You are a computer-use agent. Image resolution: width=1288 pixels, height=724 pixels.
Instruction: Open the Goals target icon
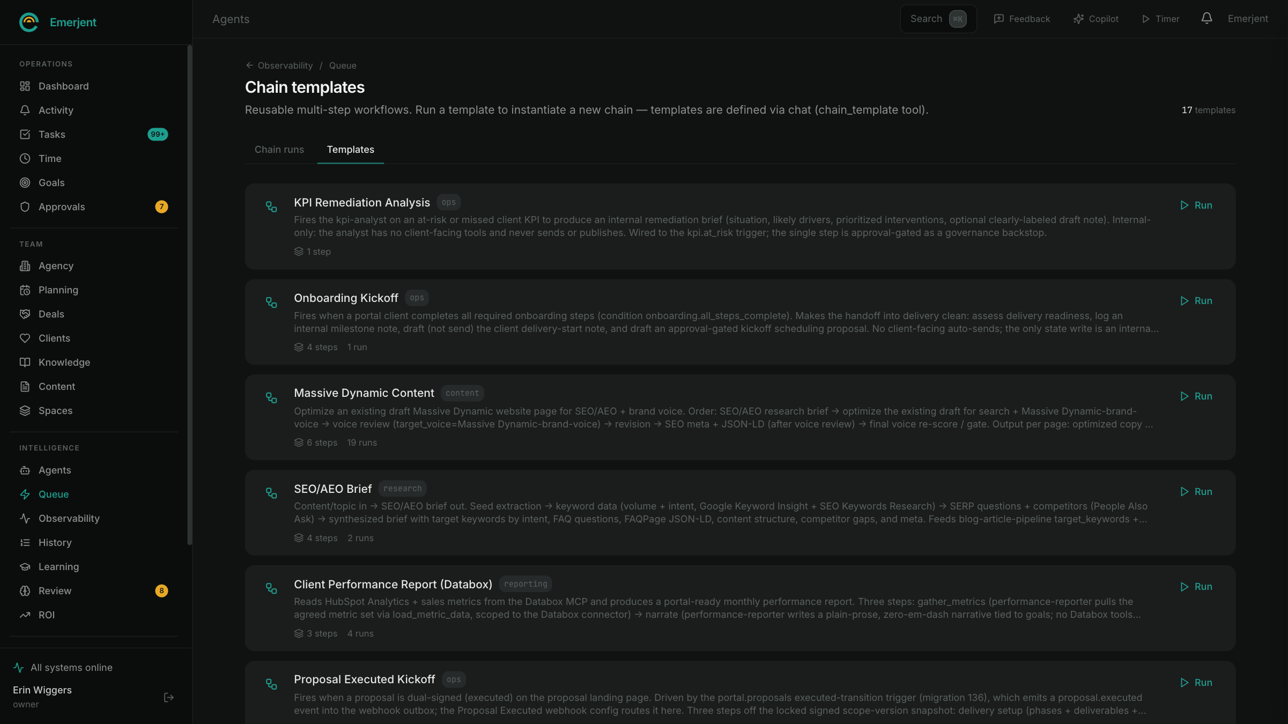tap(25, 182)
